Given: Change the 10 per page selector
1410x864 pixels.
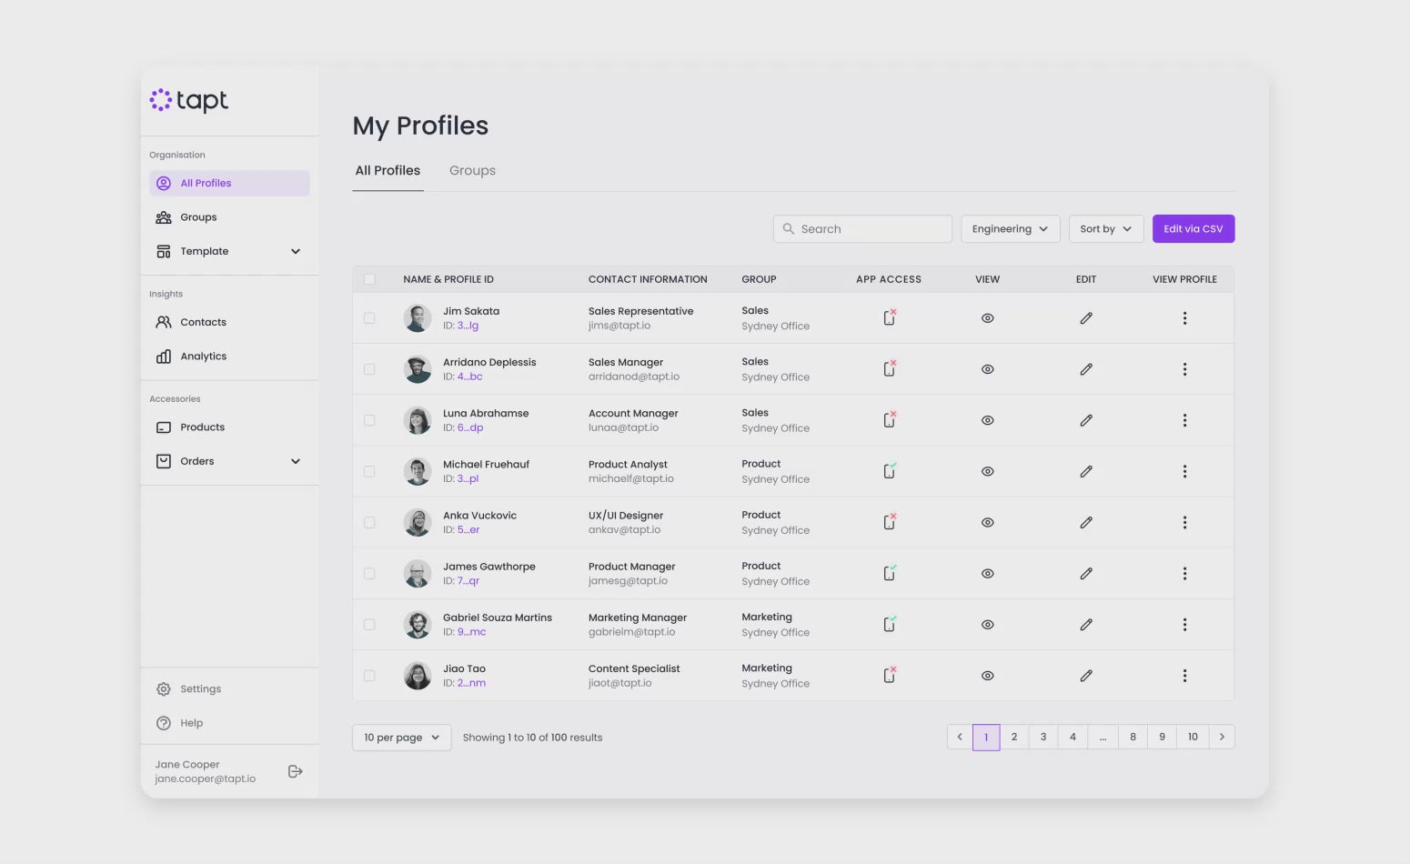Looking at the screenshot, I should [x=401, y=738].
